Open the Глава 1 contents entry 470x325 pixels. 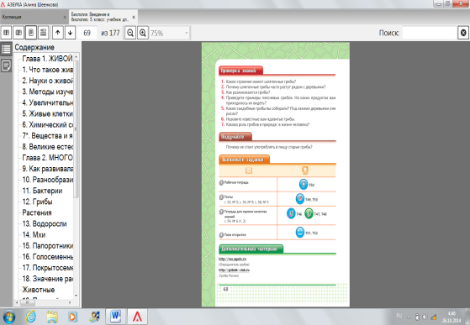click(x=47, y=58)
